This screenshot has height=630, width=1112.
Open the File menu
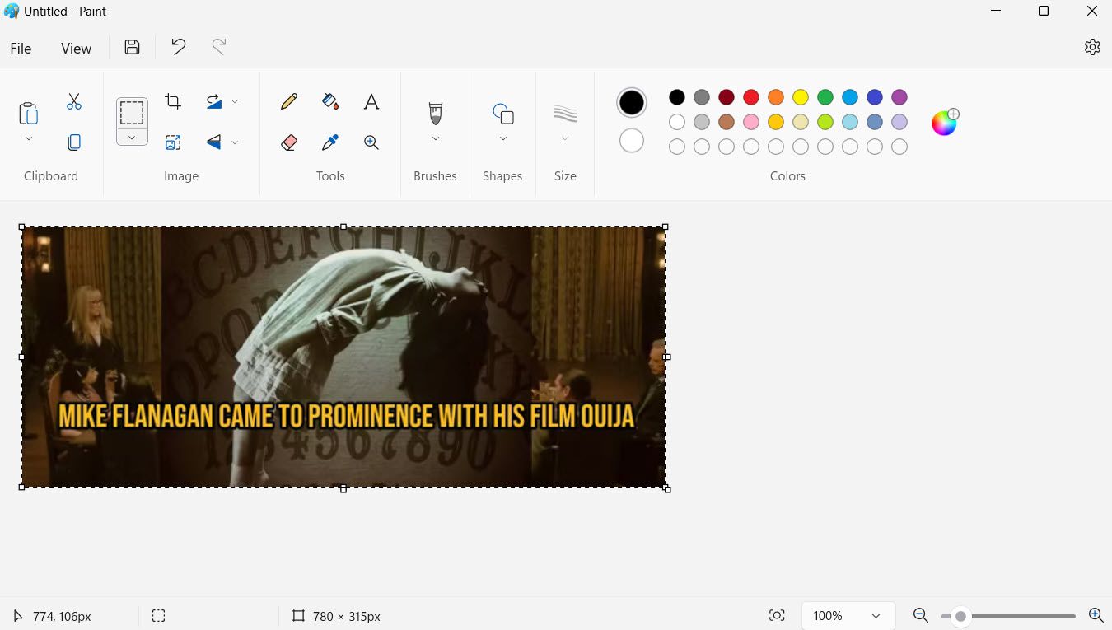(21, 49)
